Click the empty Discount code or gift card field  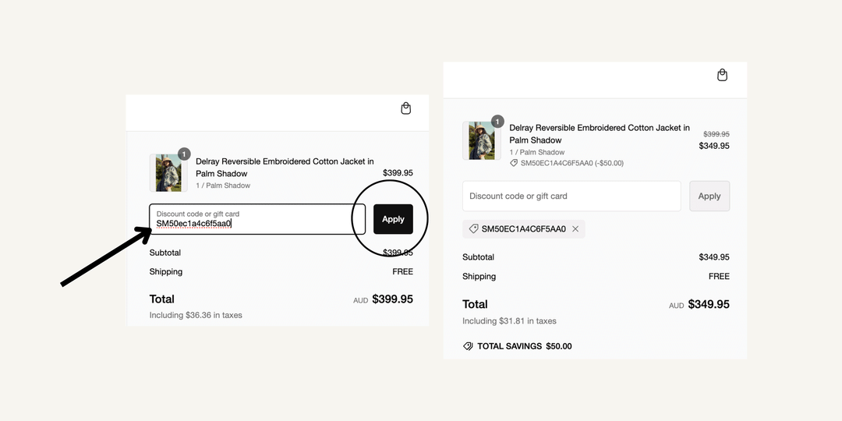[x=571, y=196]
